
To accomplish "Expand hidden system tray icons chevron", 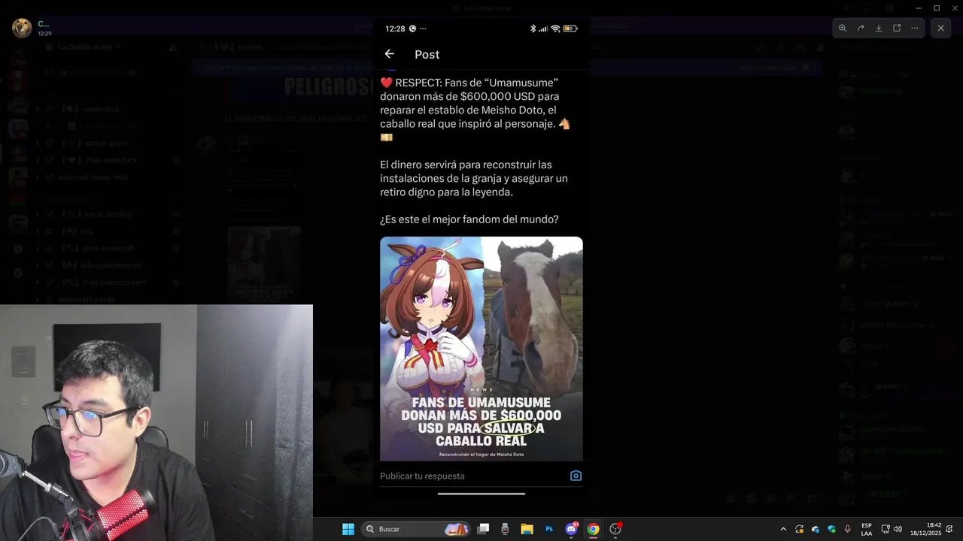I will (x=783, y=529).
